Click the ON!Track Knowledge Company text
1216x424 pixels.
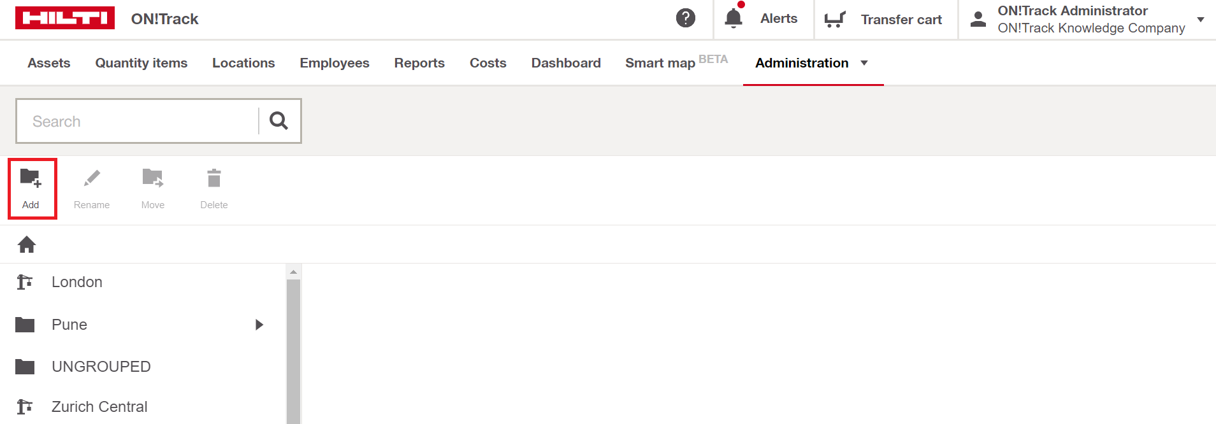tap(1091, 28)
